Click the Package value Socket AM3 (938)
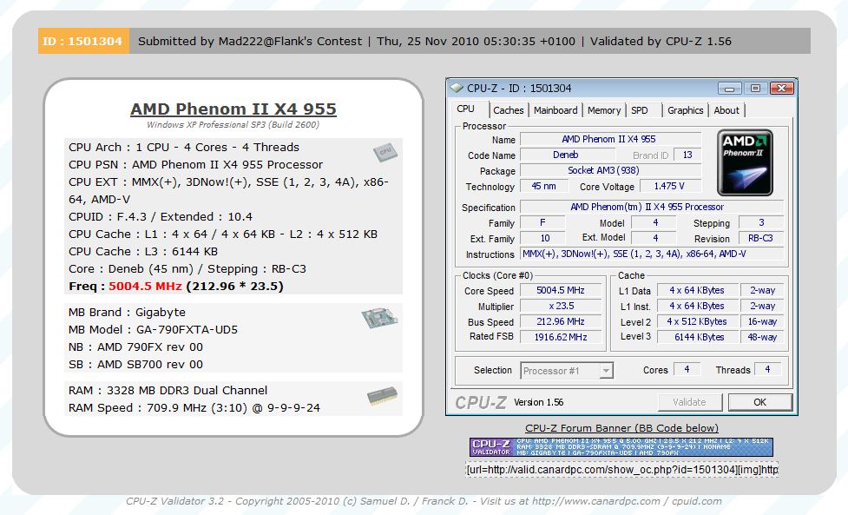The width and height of the screenshot is (848, 515). tap(610, 171)
